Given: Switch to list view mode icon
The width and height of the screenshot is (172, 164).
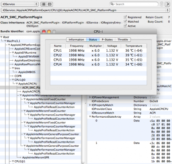Looking at the screenshot, I should pos(44,4).
